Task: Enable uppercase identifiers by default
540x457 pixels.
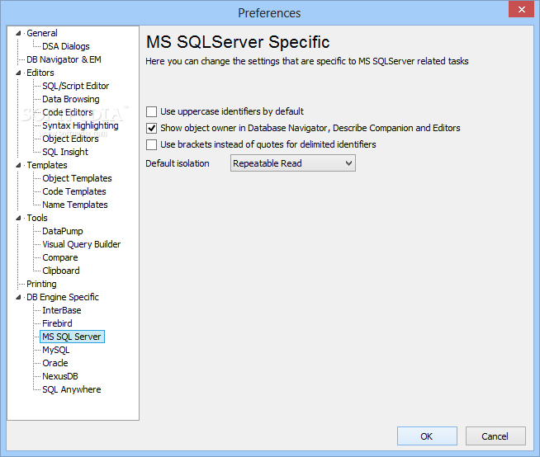Action: point(152,111)
